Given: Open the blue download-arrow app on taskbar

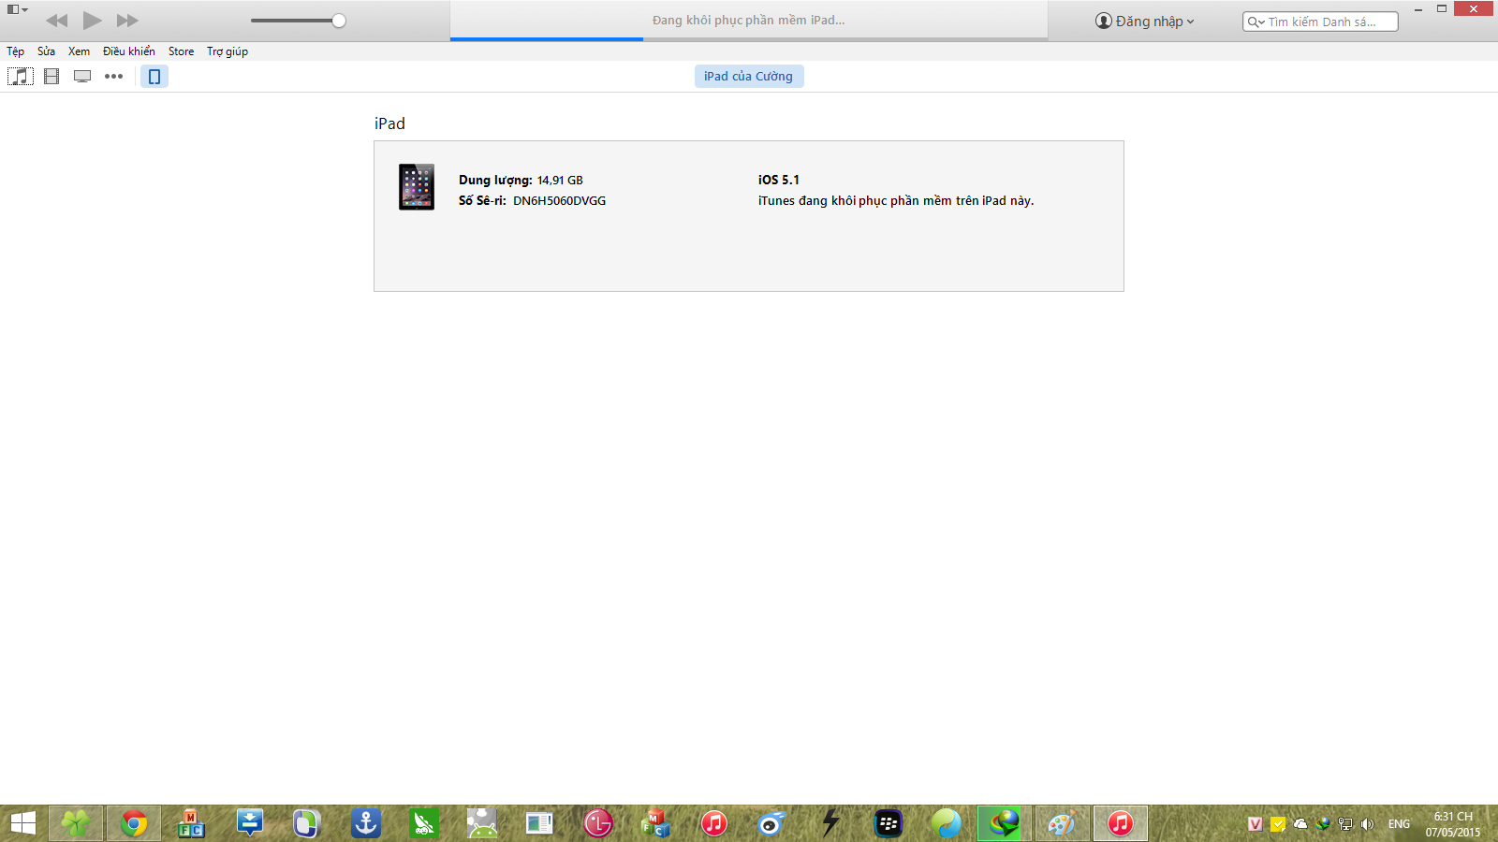Looking at the screenshot, I should 250,823.
